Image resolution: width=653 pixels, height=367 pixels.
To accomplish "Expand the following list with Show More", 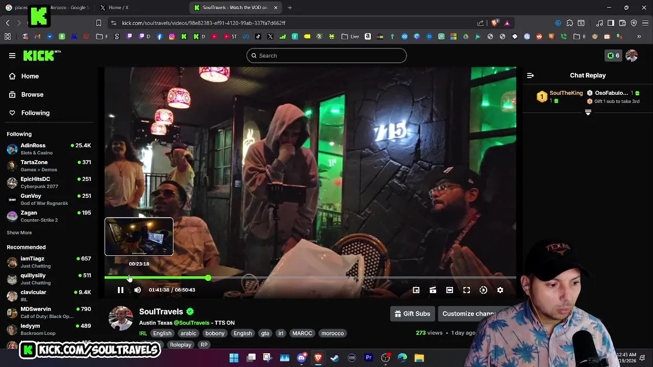I will [19, 232].
